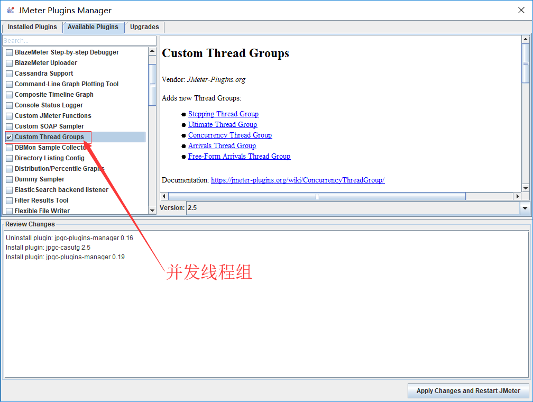Tick the DBMon Sample Collector checkbox
533x402 pixels.
tap(9, 148)
